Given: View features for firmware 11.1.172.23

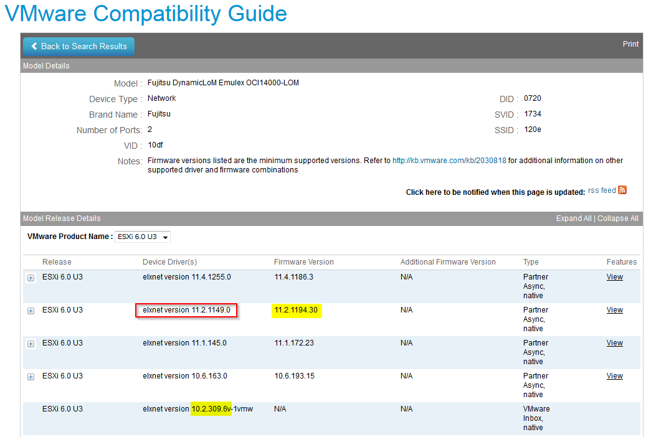Looking at the screenshot, I should (x=614, y=343).
